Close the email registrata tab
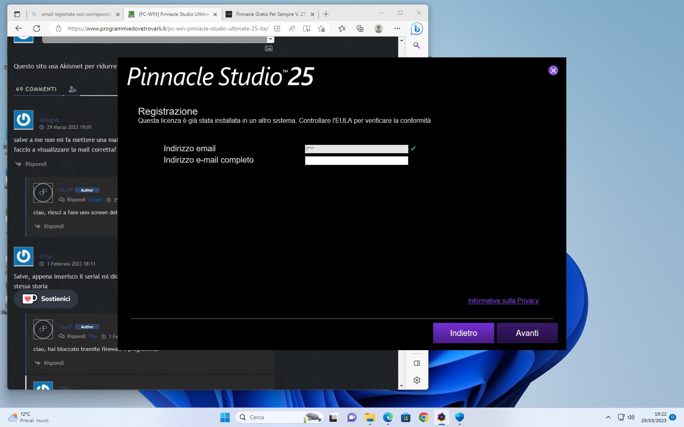This screenshot has height=427, width=684. [x=118, y=14]
